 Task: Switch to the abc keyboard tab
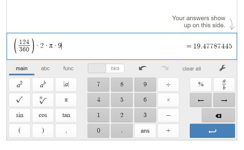(x=45, y=68)
